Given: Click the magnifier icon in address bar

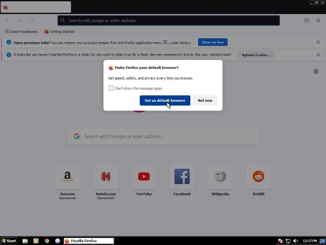Looking at the screenshot, I should (x=63, y=20).
